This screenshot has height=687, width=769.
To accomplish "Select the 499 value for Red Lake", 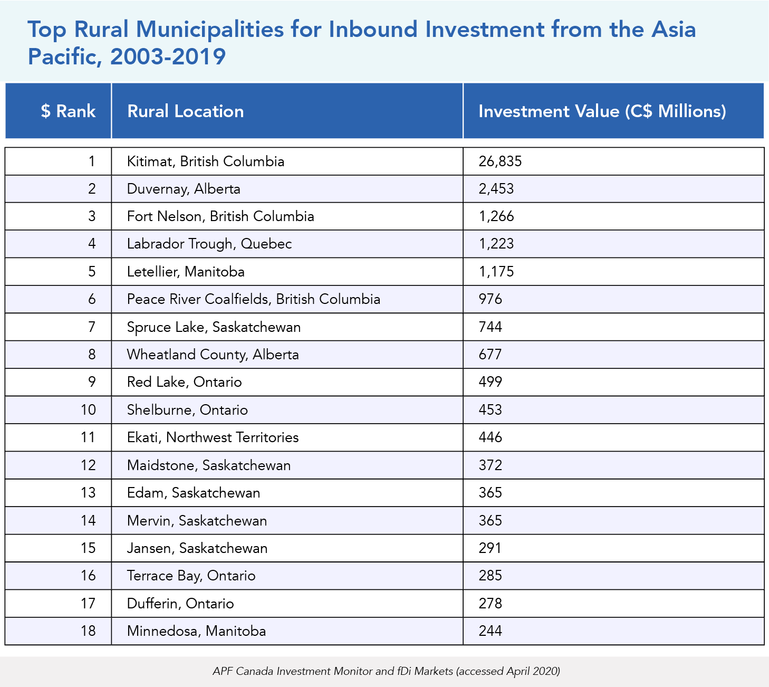I will (490, 382).
